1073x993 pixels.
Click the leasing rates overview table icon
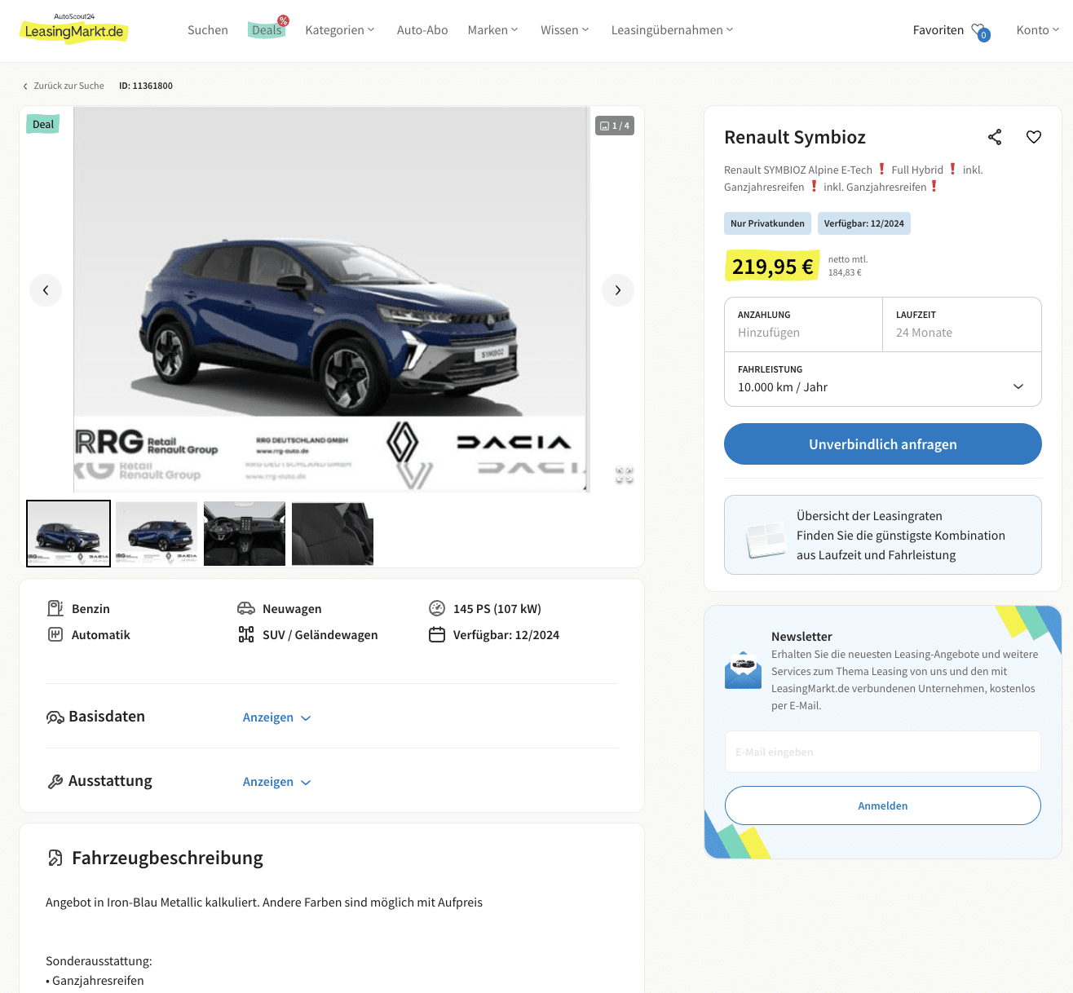[766, 540]
